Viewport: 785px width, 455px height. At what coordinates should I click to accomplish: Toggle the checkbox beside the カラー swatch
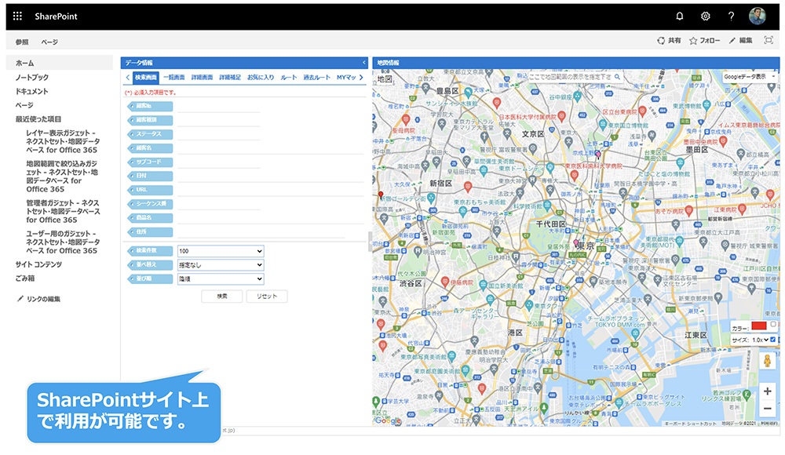(x=773, y=326)
